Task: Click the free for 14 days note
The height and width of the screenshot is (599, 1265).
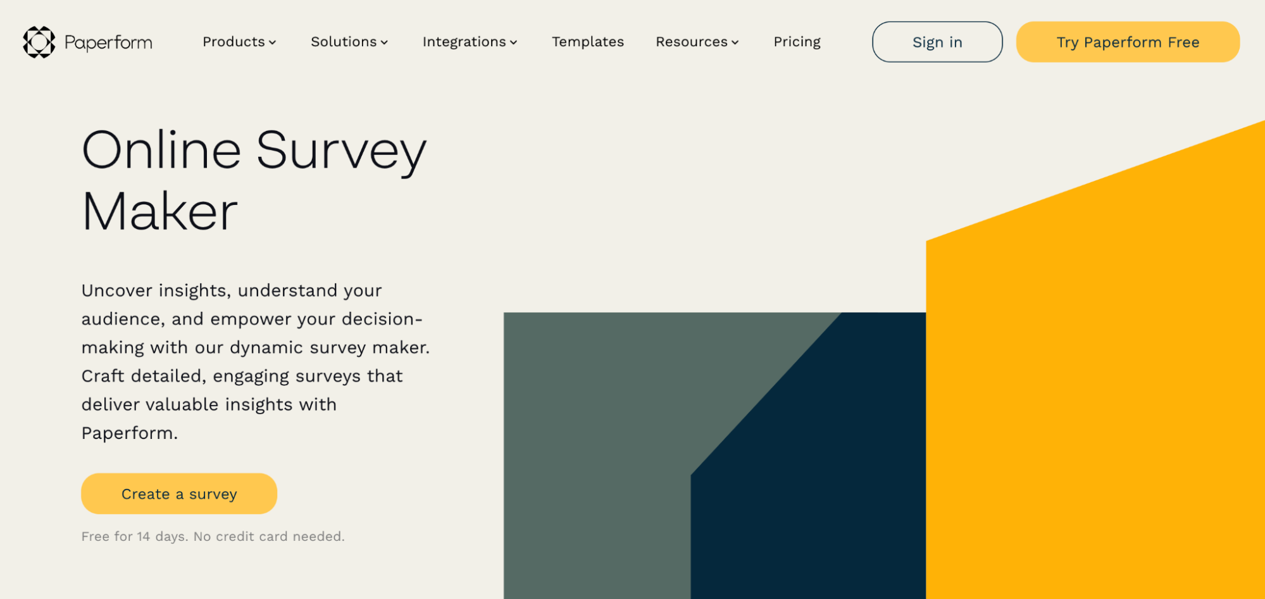Action: (x=213, y=536)
